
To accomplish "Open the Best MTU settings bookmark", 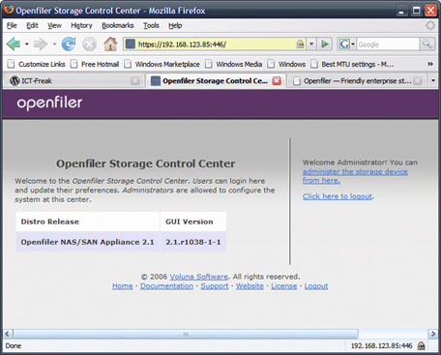I will 352,64.
